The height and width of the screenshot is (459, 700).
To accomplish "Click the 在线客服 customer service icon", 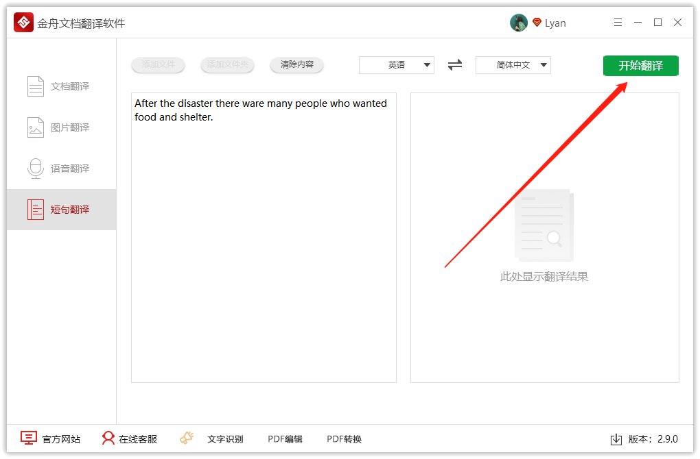I will click(x=108, y=438).
